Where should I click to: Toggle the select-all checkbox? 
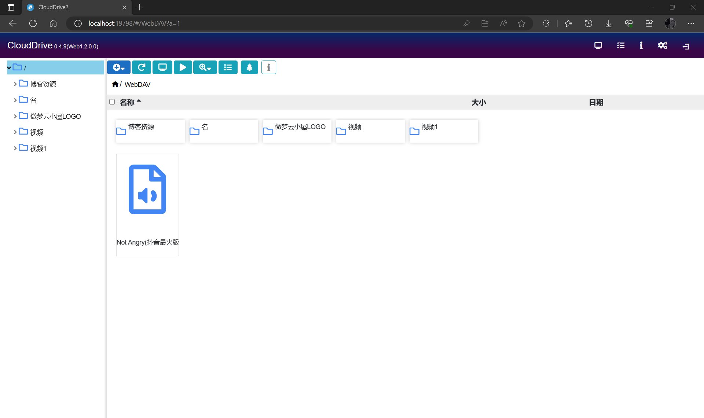(x=112, y=102)
